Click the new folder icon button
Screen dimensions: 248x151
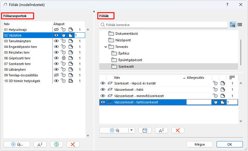pos(145,130)
